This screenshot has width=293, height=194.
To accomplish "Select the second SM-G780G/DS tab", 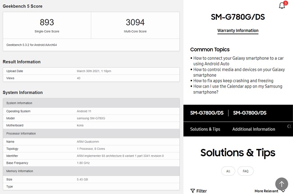I will pos(250,113).
